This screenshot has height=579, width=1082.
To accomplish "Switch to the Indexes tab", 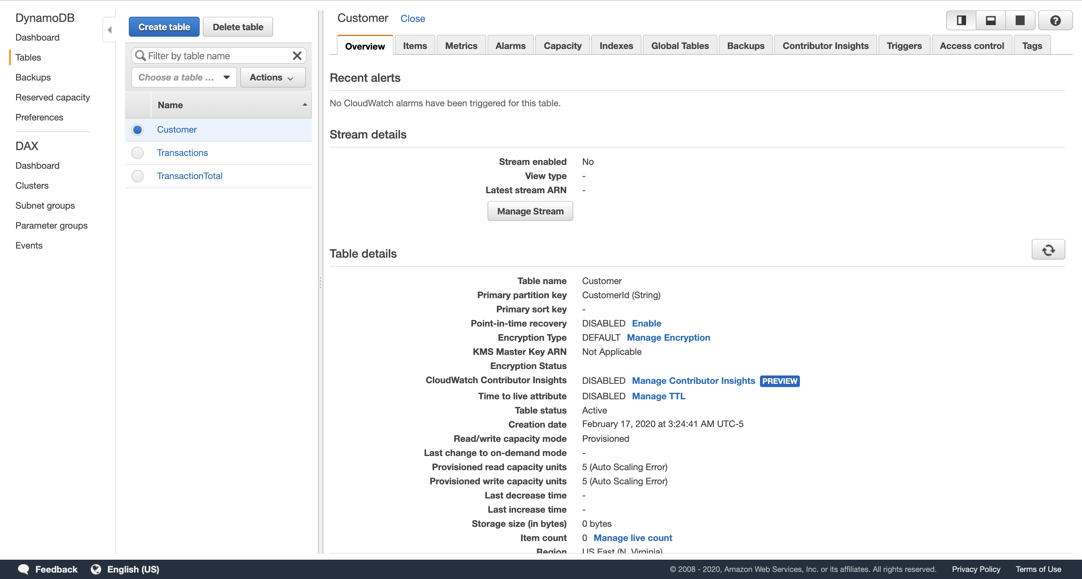I will pos(616,46).
